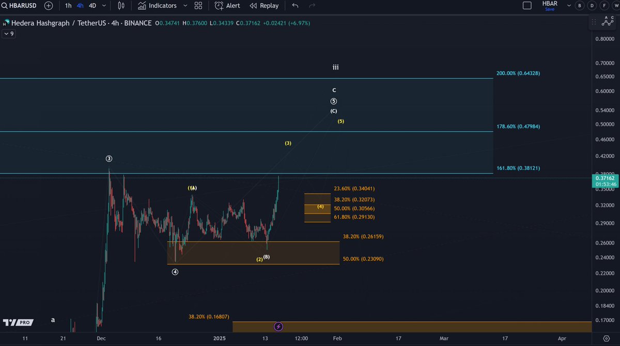620x346 pixels.
Task: Start bar Replay mode
Action: (264, 6)
